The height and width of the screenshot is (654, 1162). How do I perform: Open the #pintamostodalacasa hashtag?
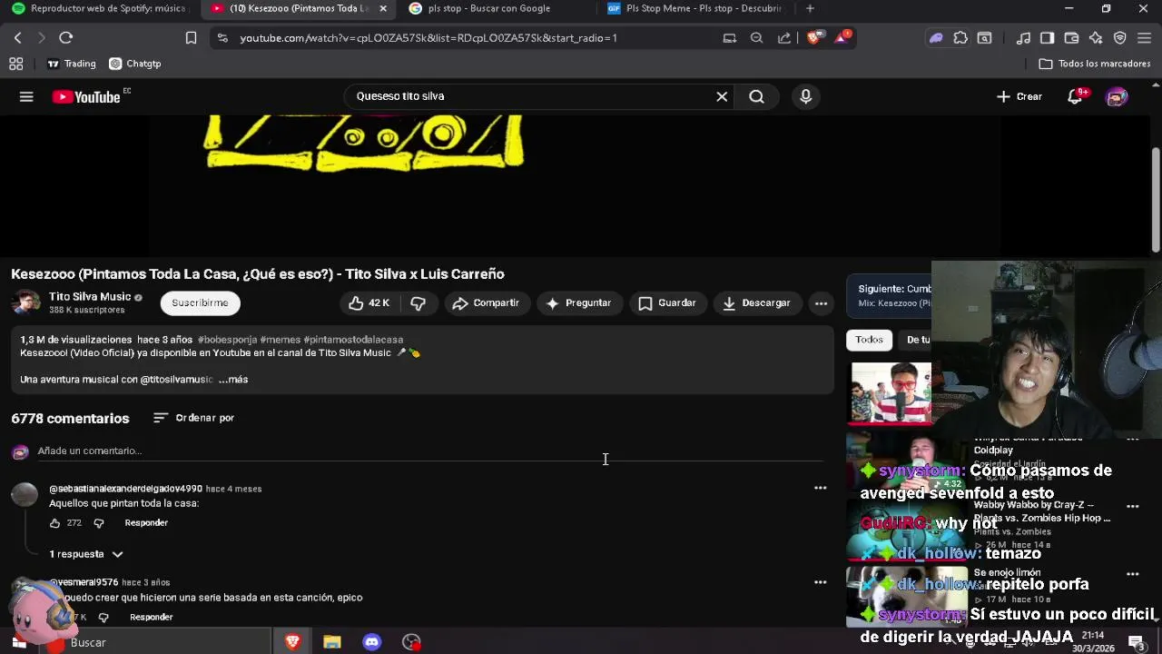click(x=353, y=339)
